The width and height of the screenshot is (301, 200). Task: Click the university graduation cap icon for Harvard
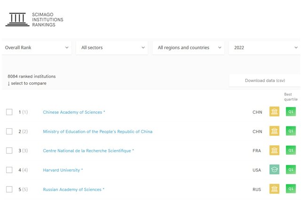point(274,170)
